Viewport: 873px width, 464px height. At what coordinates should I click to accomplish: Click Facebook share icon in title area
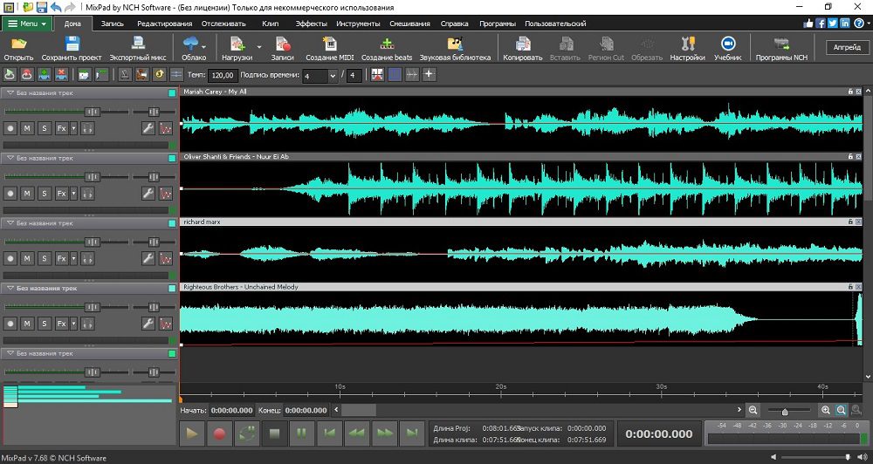[821, 24]
